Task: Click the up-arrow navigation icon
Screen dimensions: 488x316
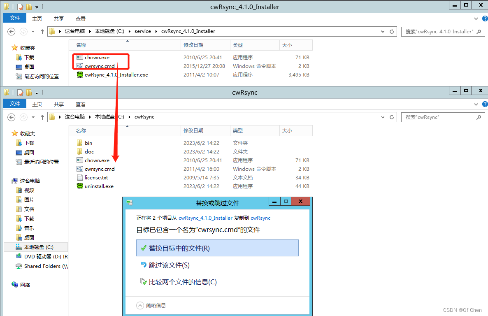Action: 42,31
